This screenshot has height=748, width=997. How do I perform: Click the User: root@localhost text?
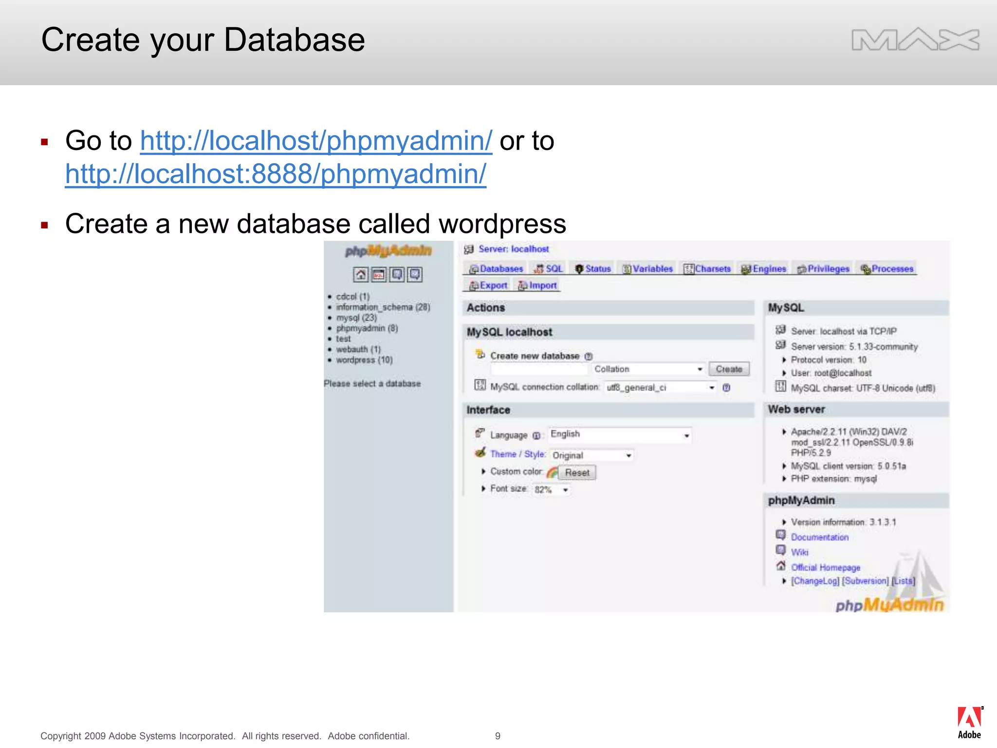[831, 373]
